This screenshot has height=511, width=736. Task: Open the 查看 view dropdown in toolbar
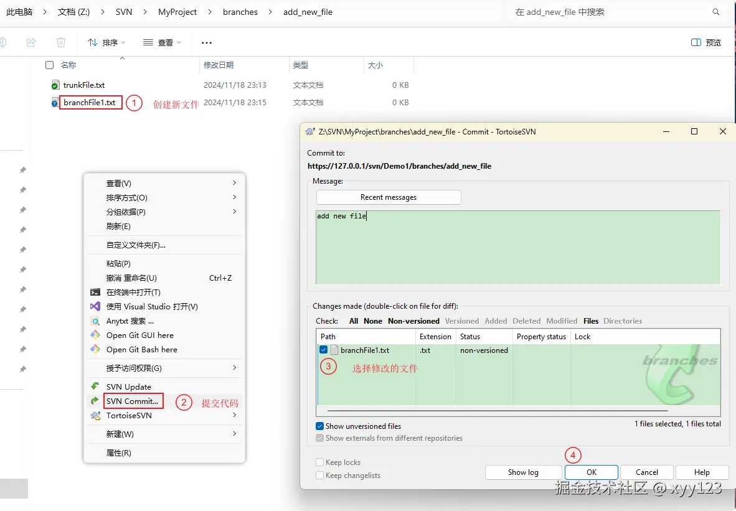(162, 43)
